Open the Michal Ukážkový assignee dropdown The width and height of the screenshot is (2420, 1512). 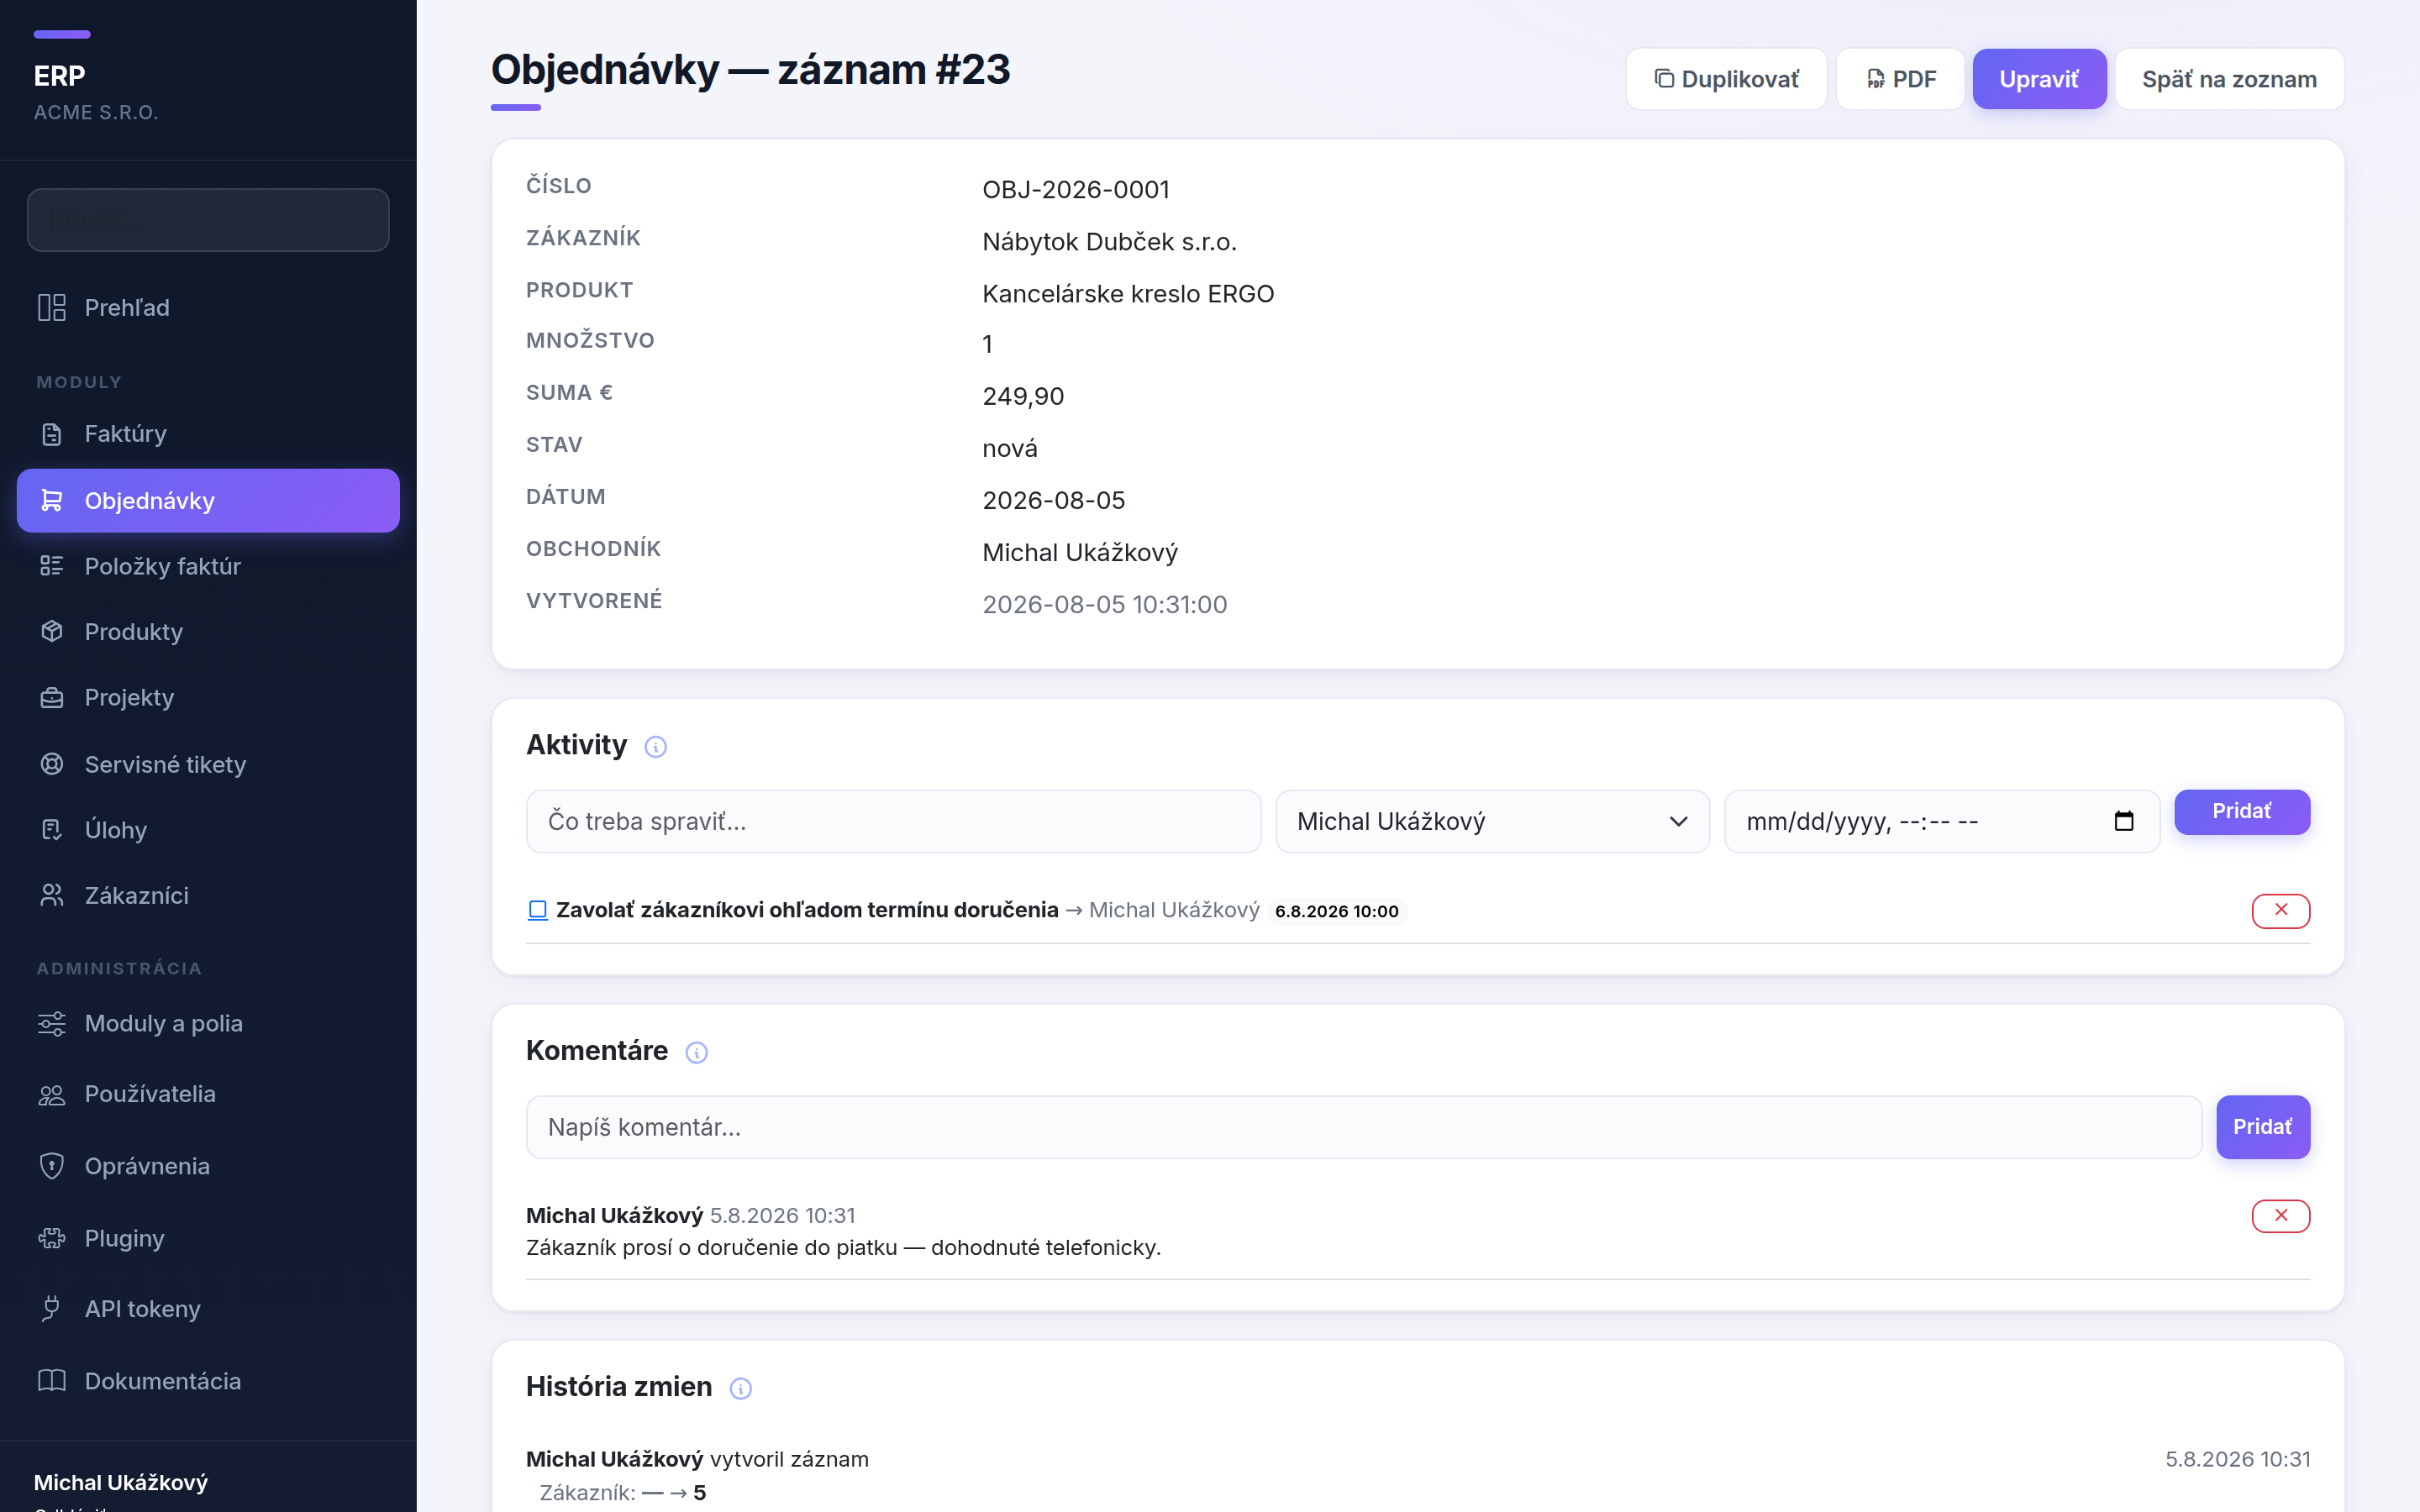tap(1492, 821)
